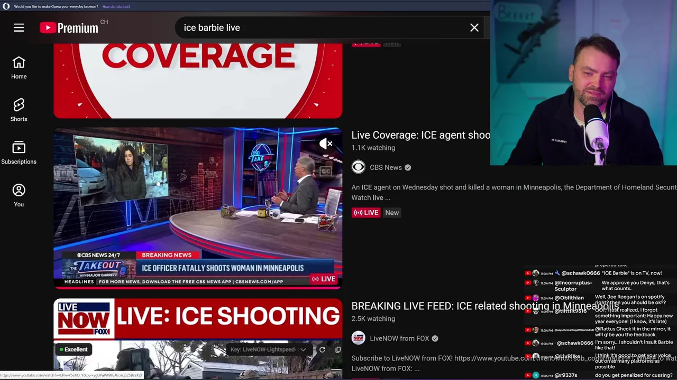The image size is (677, 380).
Task: Click chat message from @Incorruptus-Sculptor
Action: coord(598,286)
